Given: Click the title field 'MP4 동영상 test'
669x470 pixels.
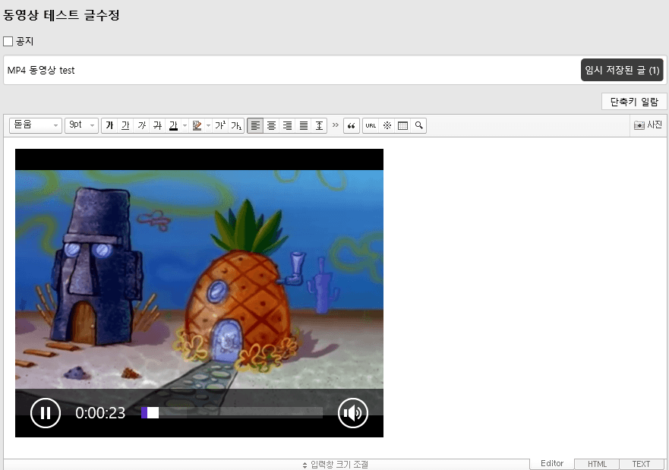Looking at the screenshot, I should coord(292,70).
